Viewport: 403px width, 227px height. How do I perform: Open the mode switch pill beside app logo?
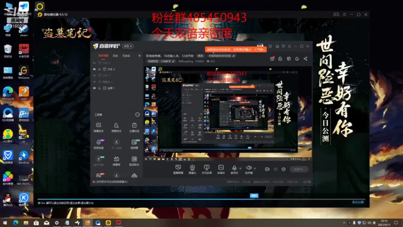[x=128, y=46]
